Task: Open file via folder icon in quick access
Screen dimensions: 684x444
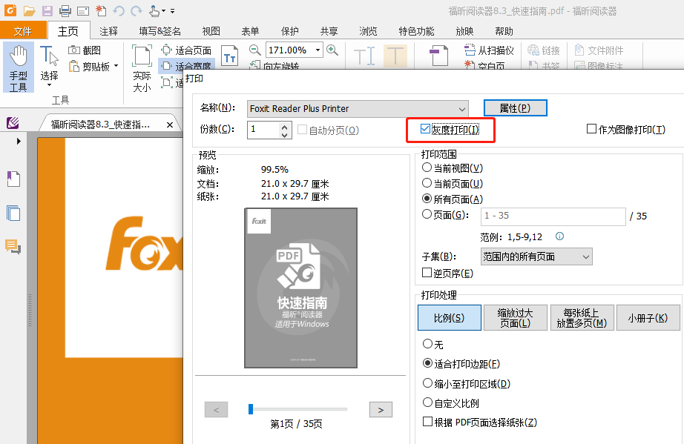Action: 29,10
